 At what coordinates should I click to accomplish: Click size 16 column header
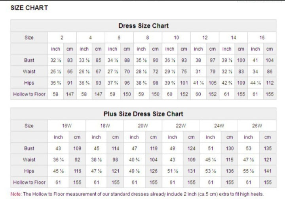point(262,38)
